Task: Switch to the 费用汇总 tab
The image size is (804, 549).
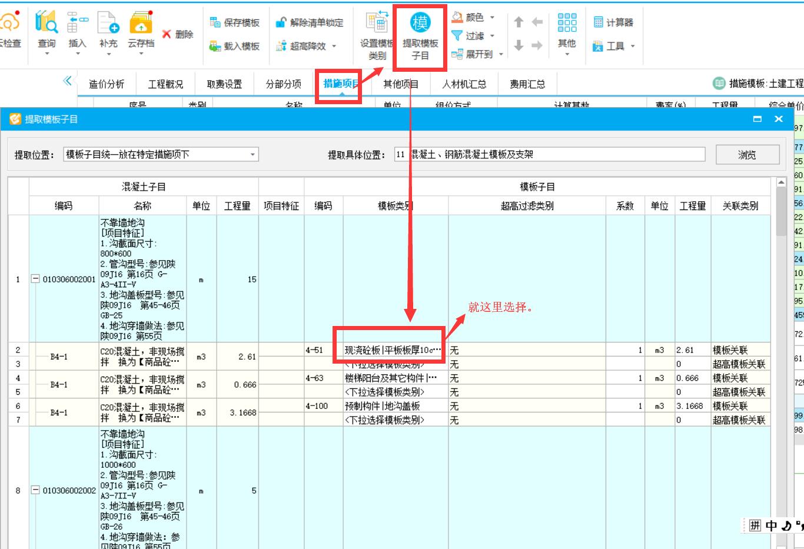Action: (527, 84)
